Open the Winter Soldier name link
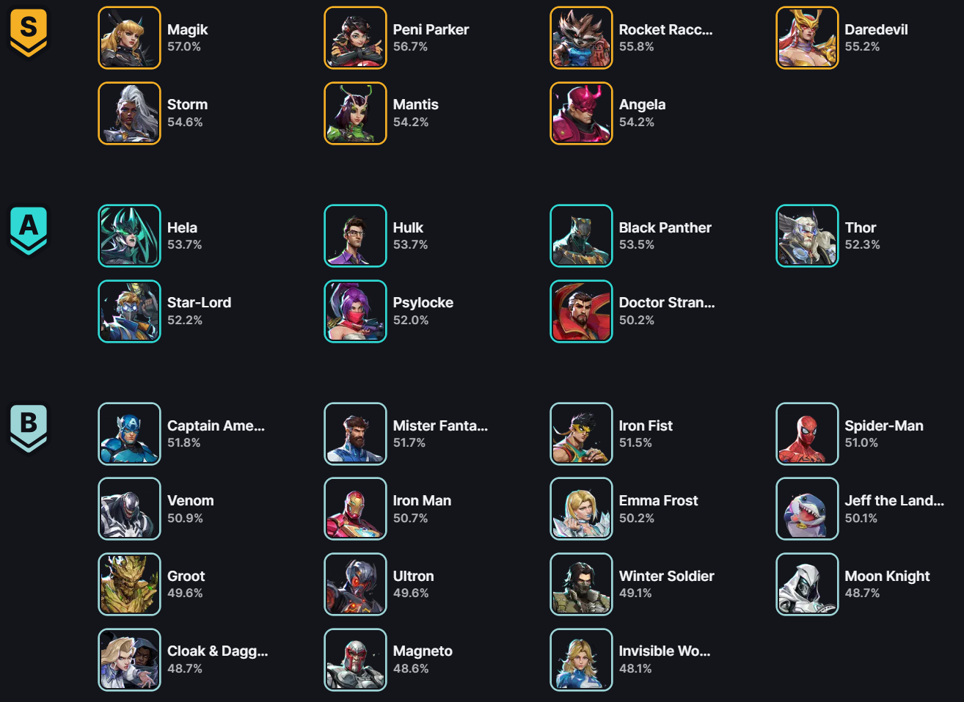Screen dimensions: 964x702 point(666,576)
